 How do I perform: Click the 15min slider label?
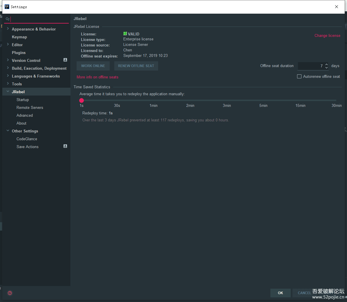pos(300,106)
